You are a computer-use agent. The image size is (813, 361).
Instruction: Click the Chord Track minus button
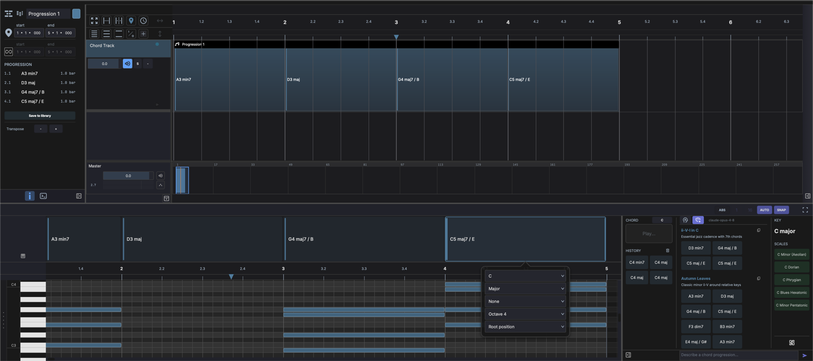click(148, 63)
